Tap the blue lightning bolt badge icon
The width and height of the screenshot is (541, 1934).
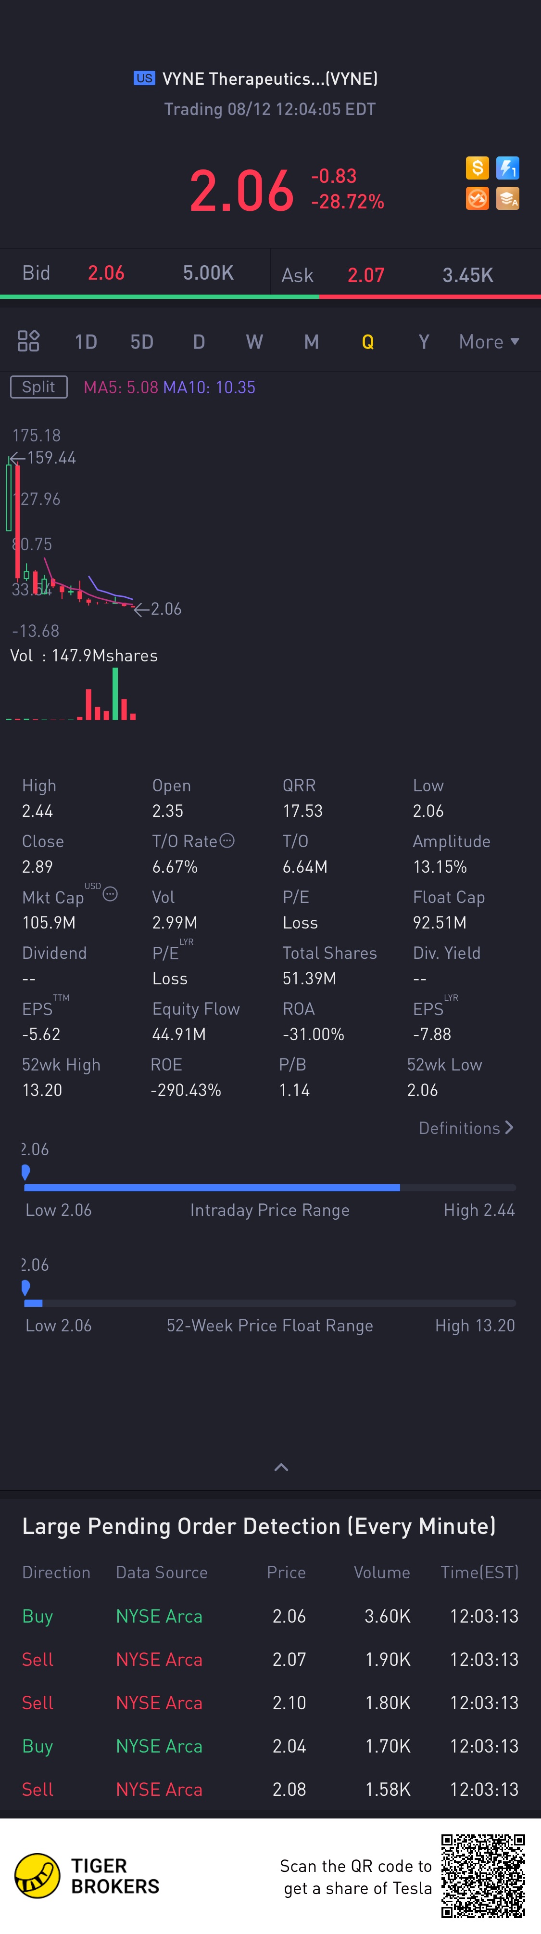tap(507, 168)
